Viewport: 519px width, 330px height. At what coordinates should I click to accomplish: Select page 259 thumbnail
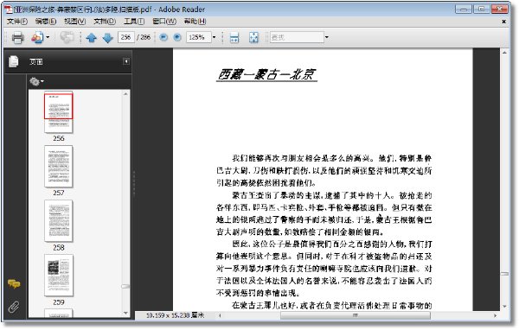pos(59,276)
